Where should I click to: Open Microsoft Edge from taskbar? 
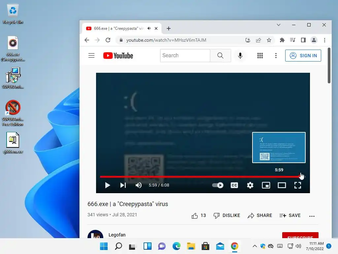click(x=176, y=246)
